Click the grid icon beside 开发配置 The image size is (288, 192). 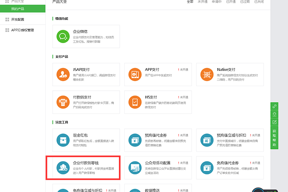(x=7, y=19)
